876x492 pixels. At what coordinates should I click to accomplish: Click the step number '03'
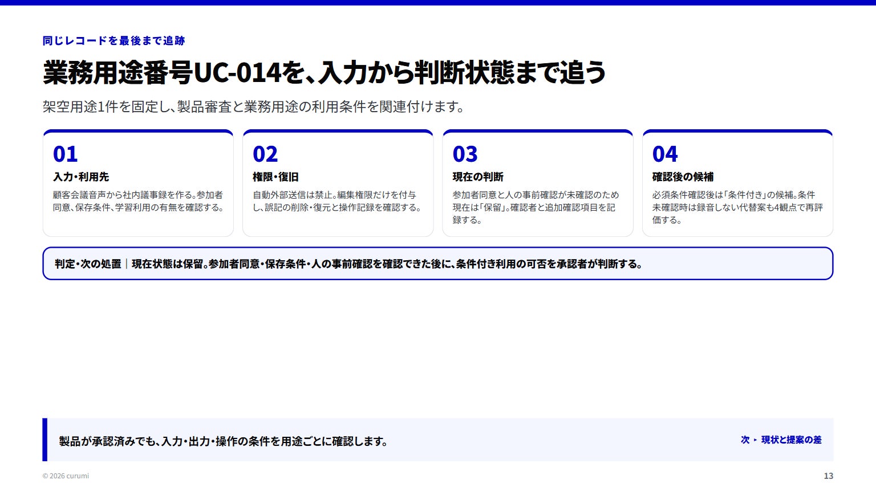click(x=465, y=154)
